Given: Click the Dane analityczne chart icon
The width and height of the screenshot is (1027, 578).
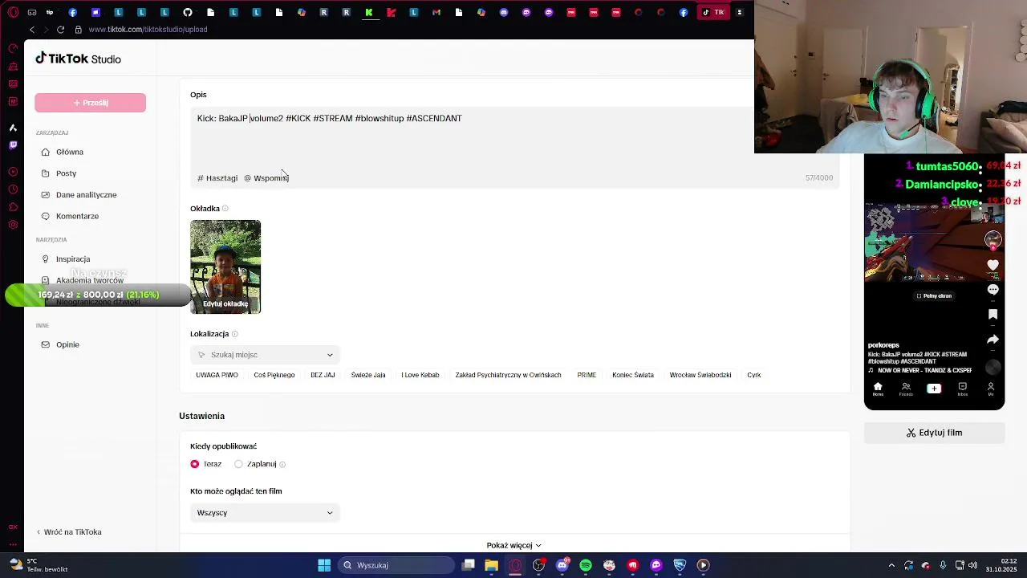Looking at the screenshot, I should pyautogui.click(x=46, y=194).
